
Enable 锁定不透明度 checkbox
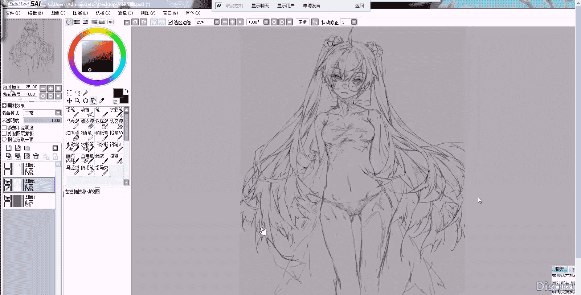pyautogui.click(x=4, y=128)
